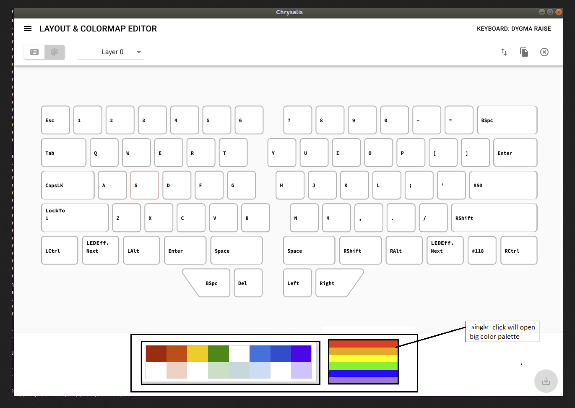Pick the dark red swatch from the palette
575x408 pixels.
(x=156, y=353)
